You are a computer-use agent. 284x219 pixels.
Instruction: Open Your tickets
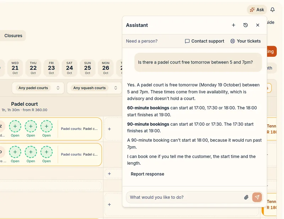245,41
